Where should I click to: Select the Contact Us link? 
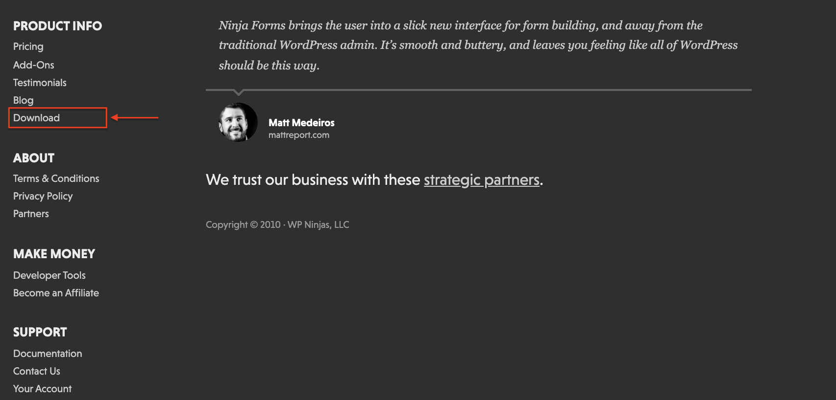click(x=37, y=371)
